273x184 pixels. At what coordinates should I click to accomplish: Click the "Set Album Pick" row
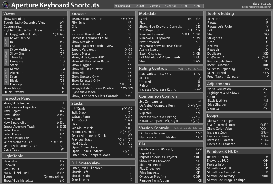(x=102, y=128)
